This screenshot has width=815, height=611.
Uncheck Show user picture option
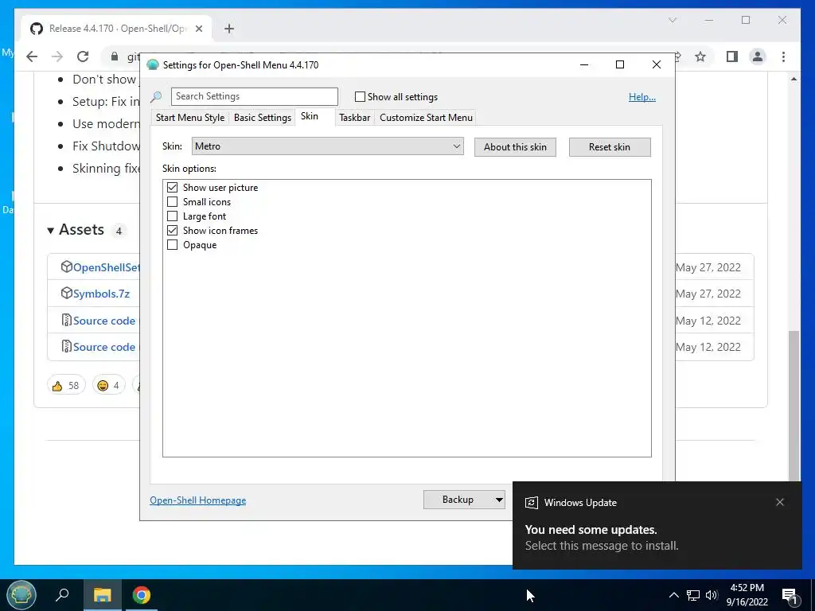(172, 187)
